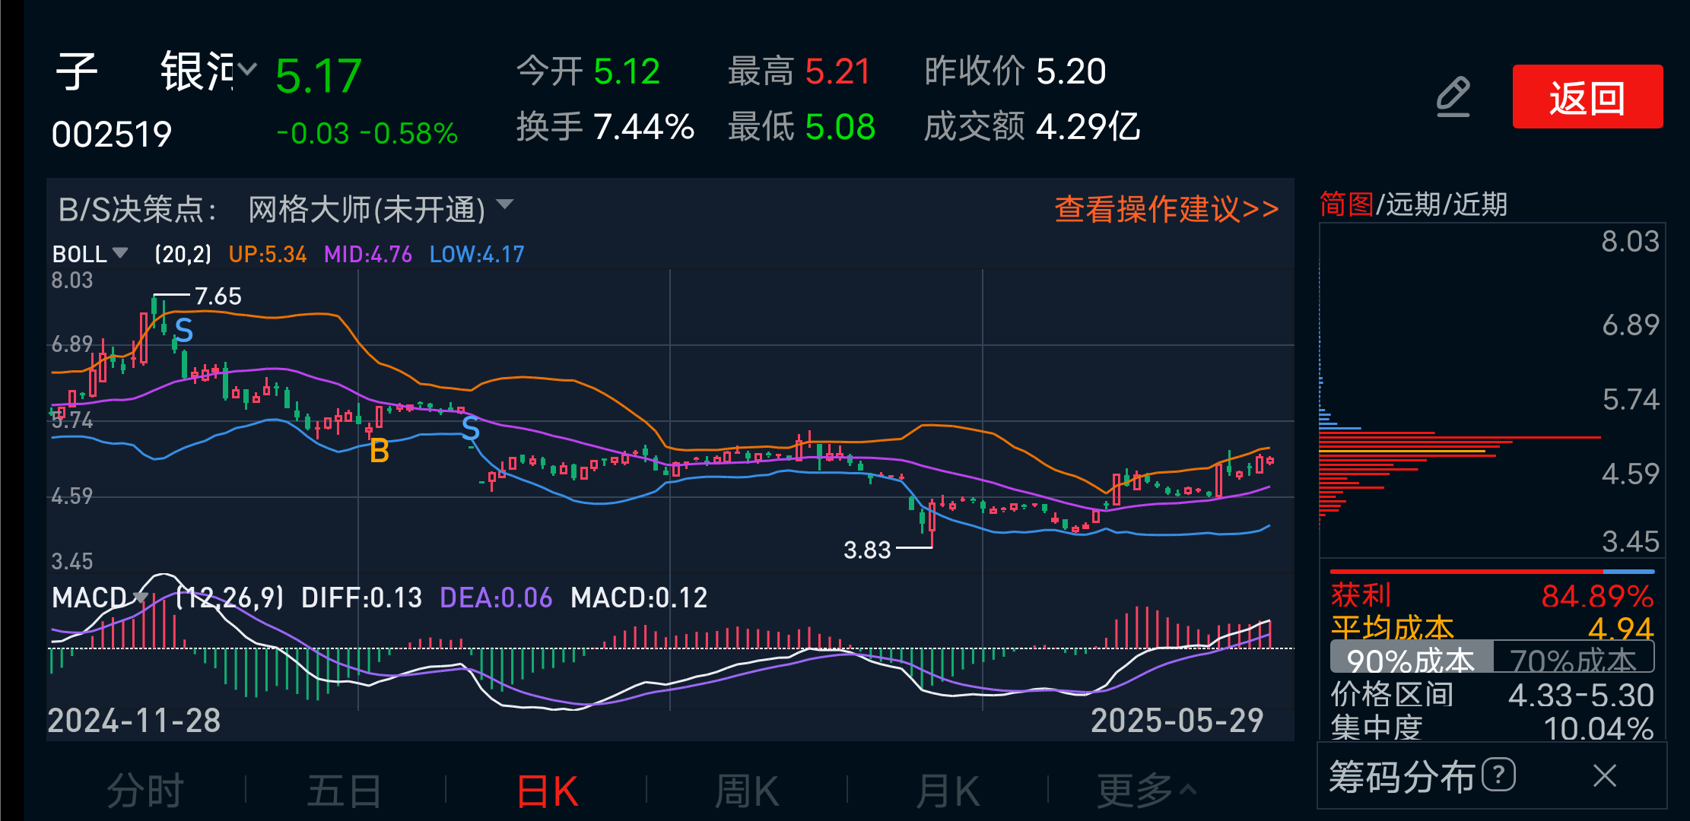1690x821 pixels.
Task: Click the second S sell marker
Action: (471, 429)
